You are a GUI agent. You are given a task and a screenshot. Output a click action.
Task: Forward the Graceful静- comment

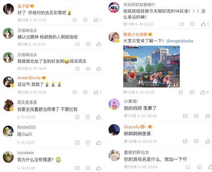coord(185,141)
